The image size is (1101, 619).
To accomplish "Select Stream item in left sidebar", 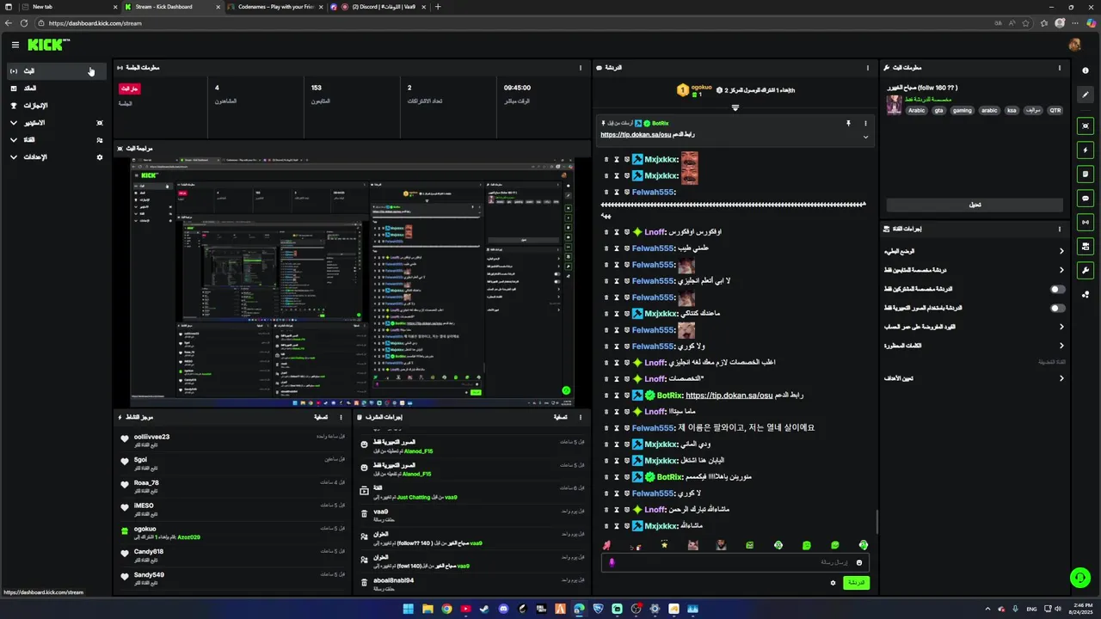I will pyautogui.click(x=57, y=71).
